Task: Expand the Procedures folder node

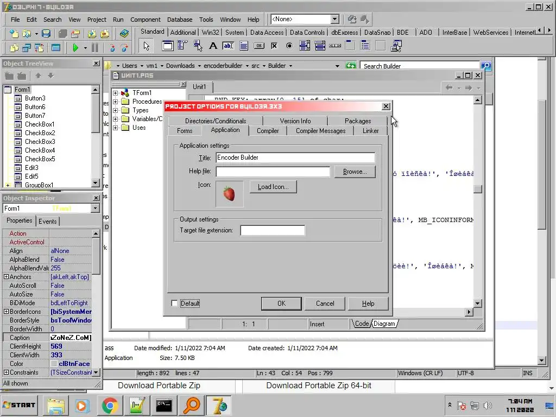Action: click(x=115, y=102)
